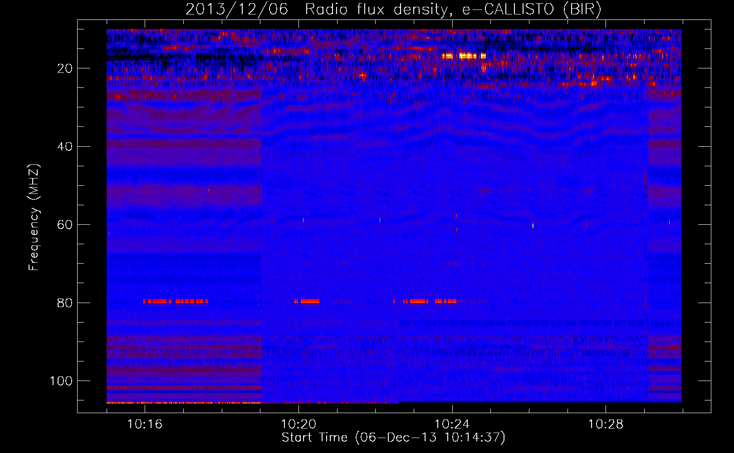Click the '20' frequency tick label
This screenshot has height=453, width=734.
(65, 68)
